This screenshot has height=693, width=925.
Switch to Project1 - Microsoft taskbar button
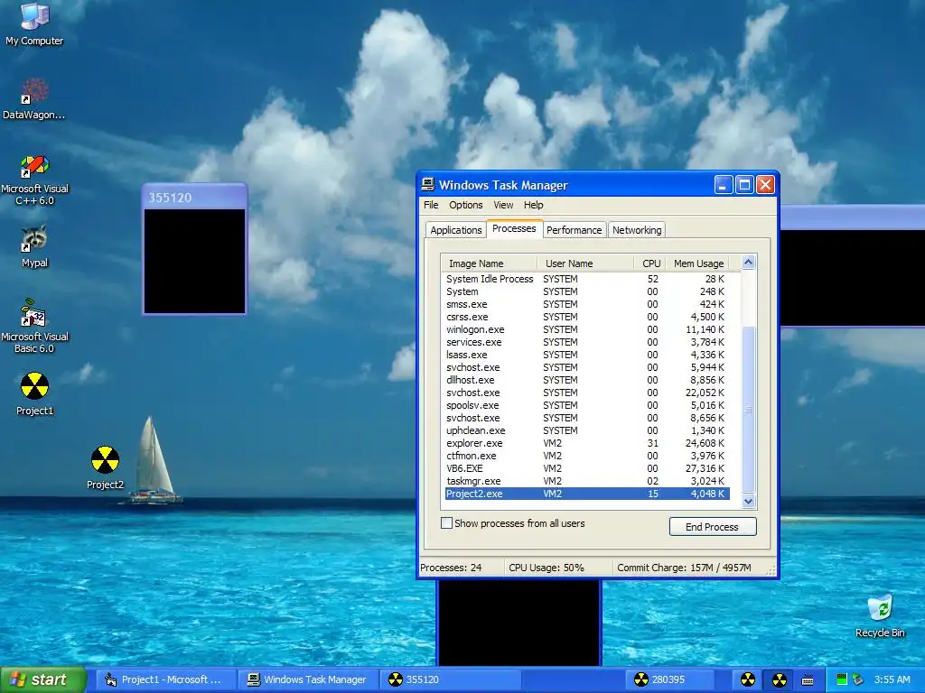[x=166, y=679]
